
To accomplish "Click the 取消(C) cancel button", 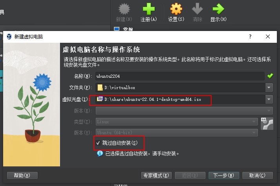I will (x=258, y=175).
